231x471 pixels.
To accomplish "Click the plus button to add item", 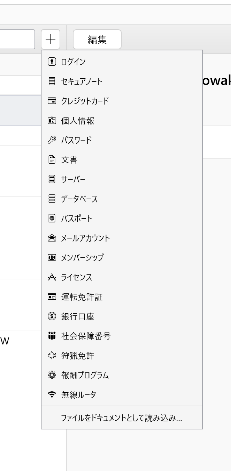I will point(51,40).
